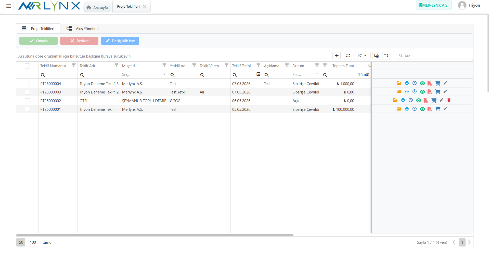
Task: Toggle the select-all checkbox in header
Action: pyautogui.click(x=27, y=66)
